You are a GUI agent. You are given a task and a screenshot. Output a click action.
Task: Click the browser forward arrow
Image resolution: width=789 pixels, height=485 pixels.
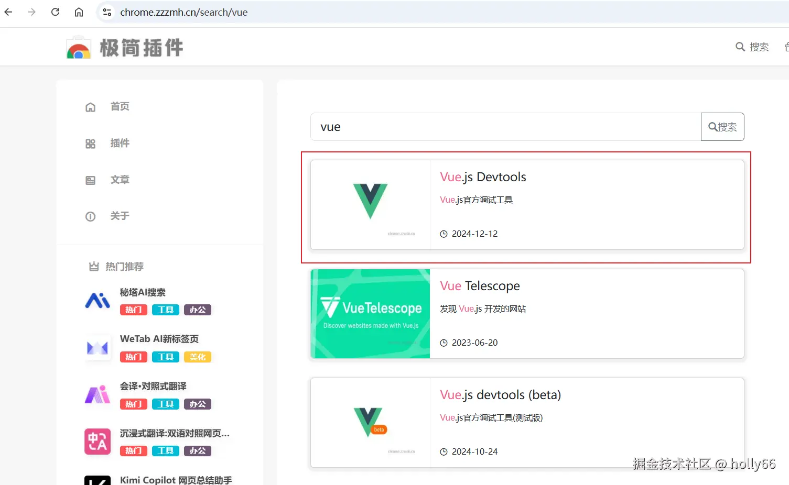[31, 12]
